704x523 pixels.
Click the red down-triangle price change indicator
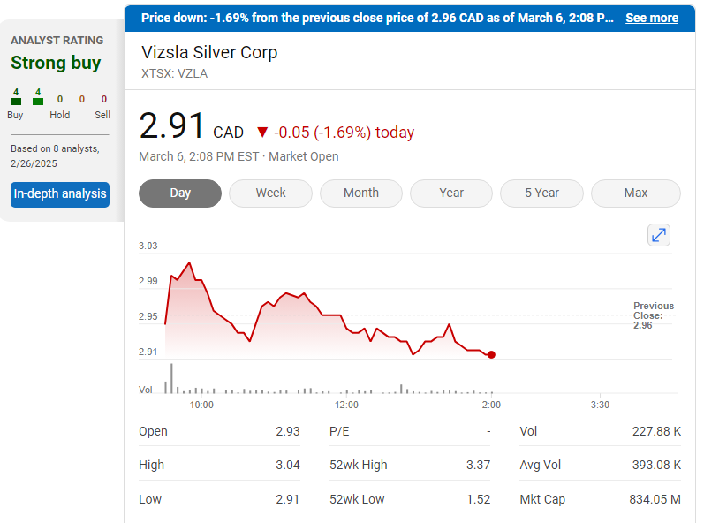tap(261, 133)
